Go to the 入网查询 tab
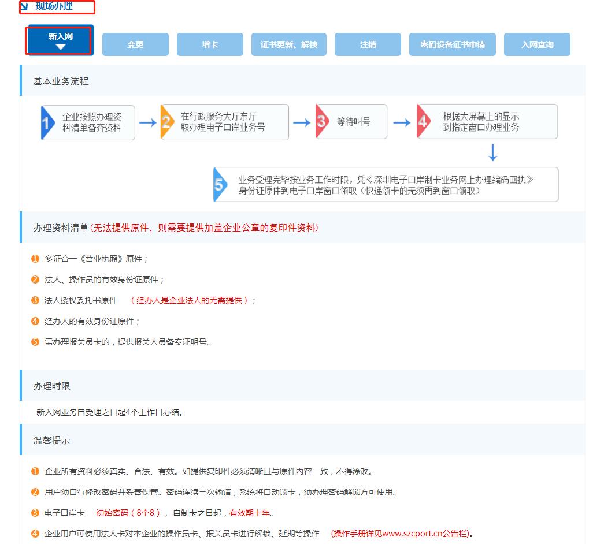 (x=537, y=44)
